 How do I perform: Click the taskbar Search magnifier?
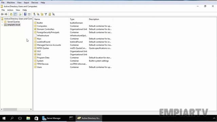(12, 118)
